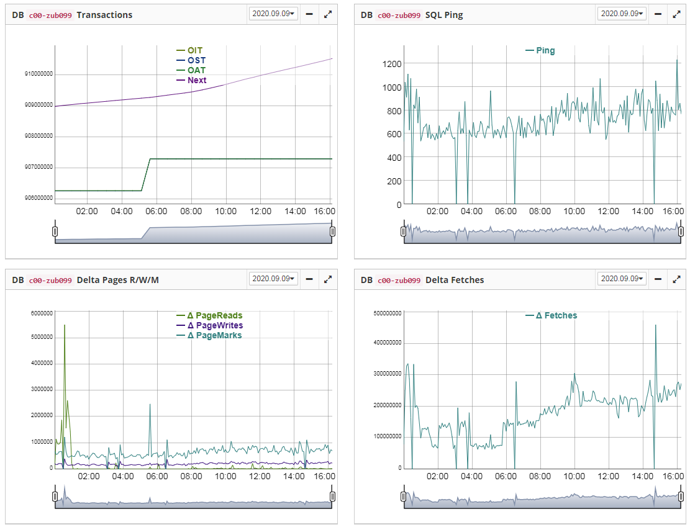Minimize the Delta Pages R/W/M panel
690x527 pixels.
pos(309,280)
